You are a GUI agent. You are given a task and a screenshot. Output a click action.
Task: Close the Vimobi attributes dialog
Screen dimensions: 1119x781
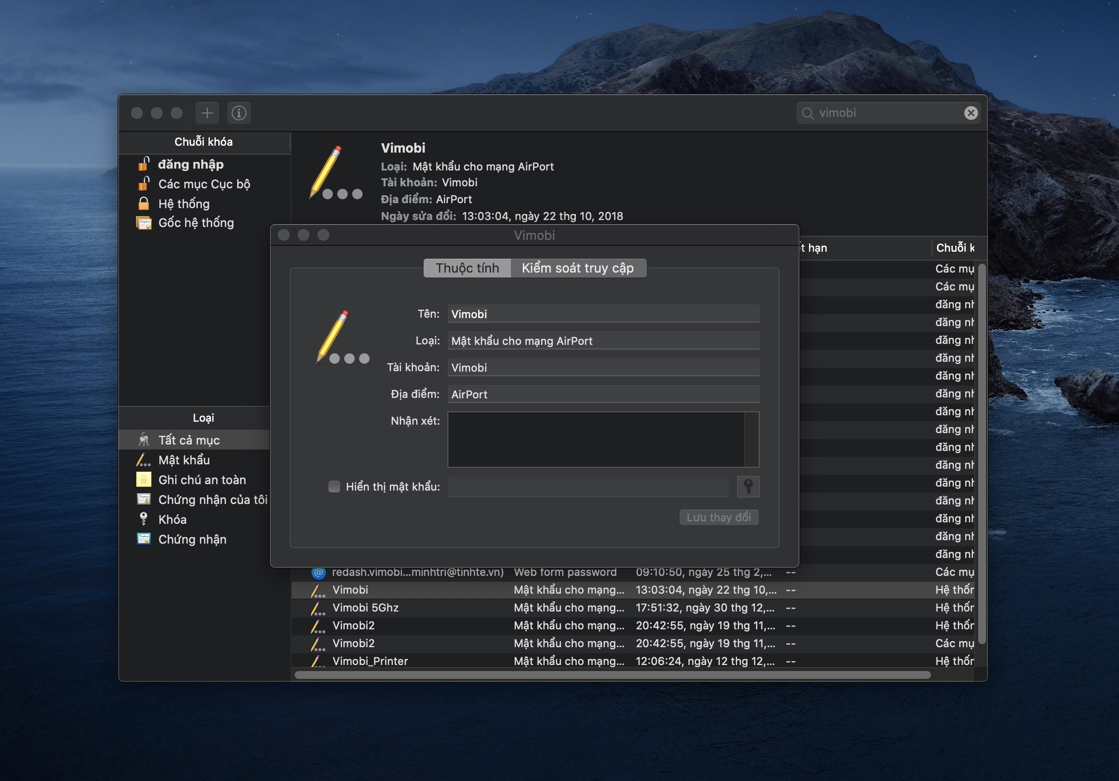tap(284, 235)
